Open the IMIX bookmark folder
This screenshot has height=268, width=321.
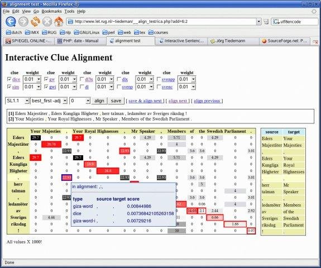pos(32,32)
